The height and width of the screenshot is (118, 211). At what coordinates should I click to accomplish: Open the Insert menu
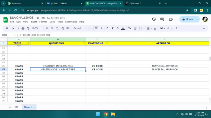pos(34,22)
